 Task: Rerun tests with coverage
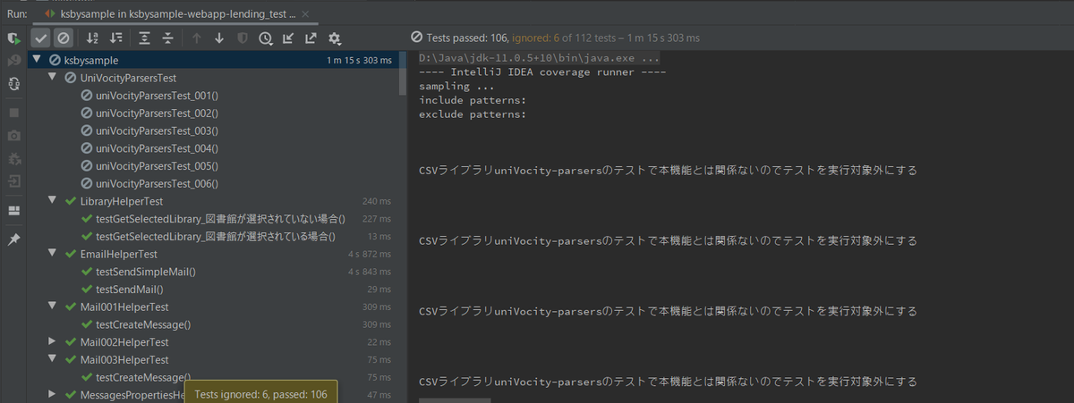coord(13,38)
